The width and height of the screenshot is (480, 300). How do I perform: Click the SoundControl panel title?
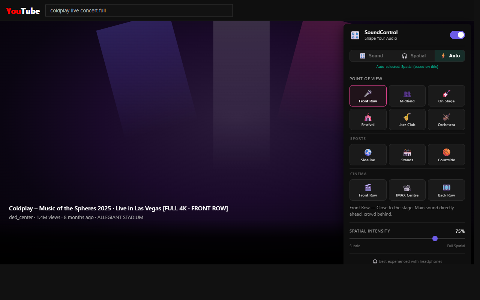point(381,32)
